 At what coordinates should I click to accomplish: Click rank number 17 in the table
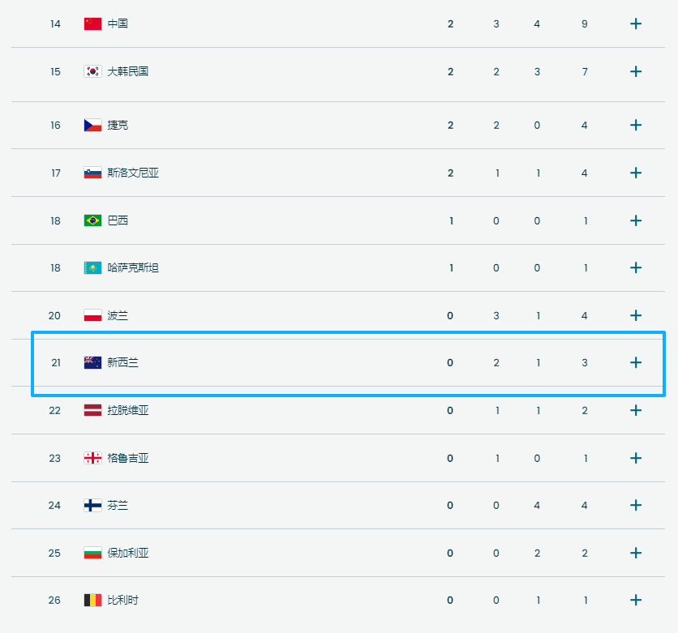coord(55,173)
